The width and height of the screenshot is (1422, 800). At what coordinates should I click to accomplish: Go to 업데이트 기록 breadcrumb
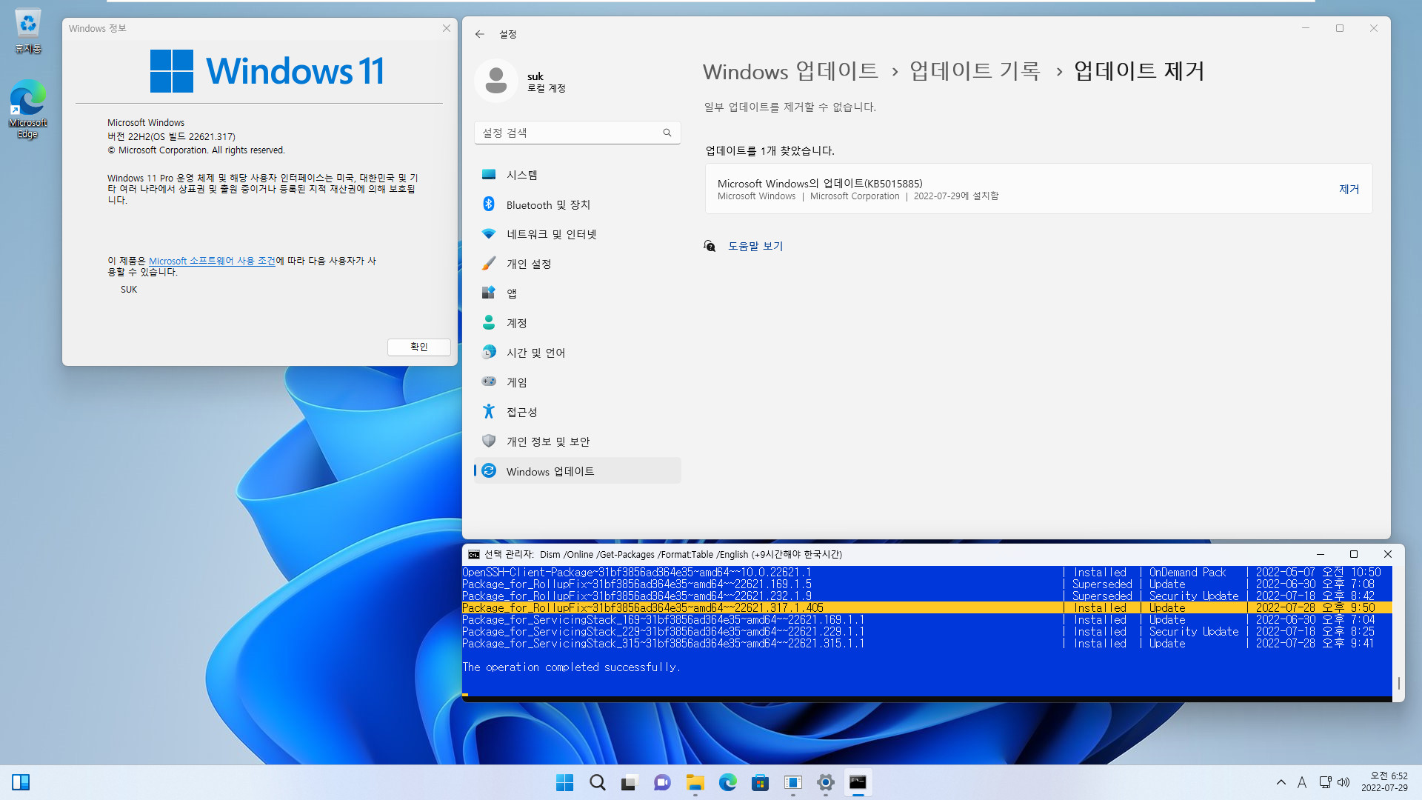pyautogui.click(x=975, y=71)
